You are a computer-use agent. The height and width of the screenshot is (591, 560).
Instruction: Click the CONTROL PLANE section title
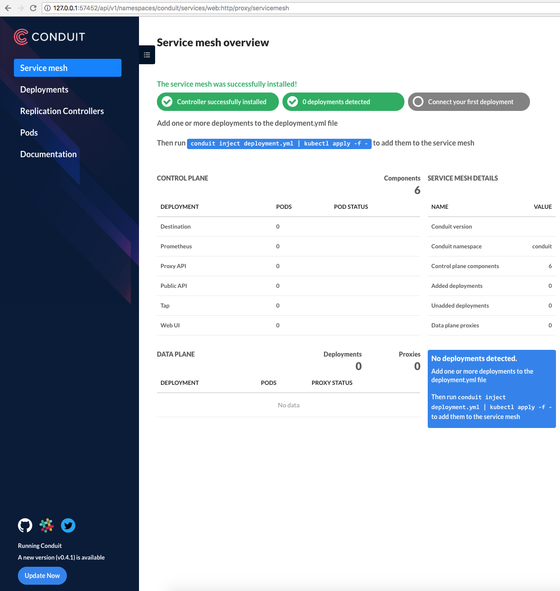point(182,178)
